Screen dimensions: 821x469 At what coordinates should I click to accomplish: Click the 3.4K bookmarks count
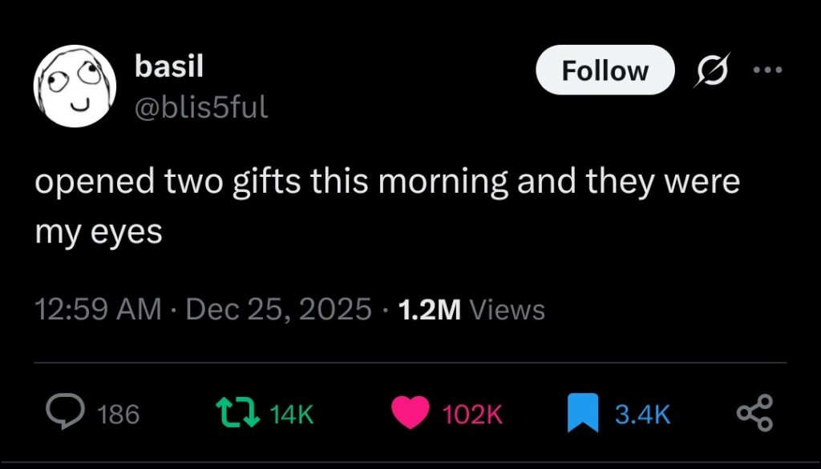642,414
